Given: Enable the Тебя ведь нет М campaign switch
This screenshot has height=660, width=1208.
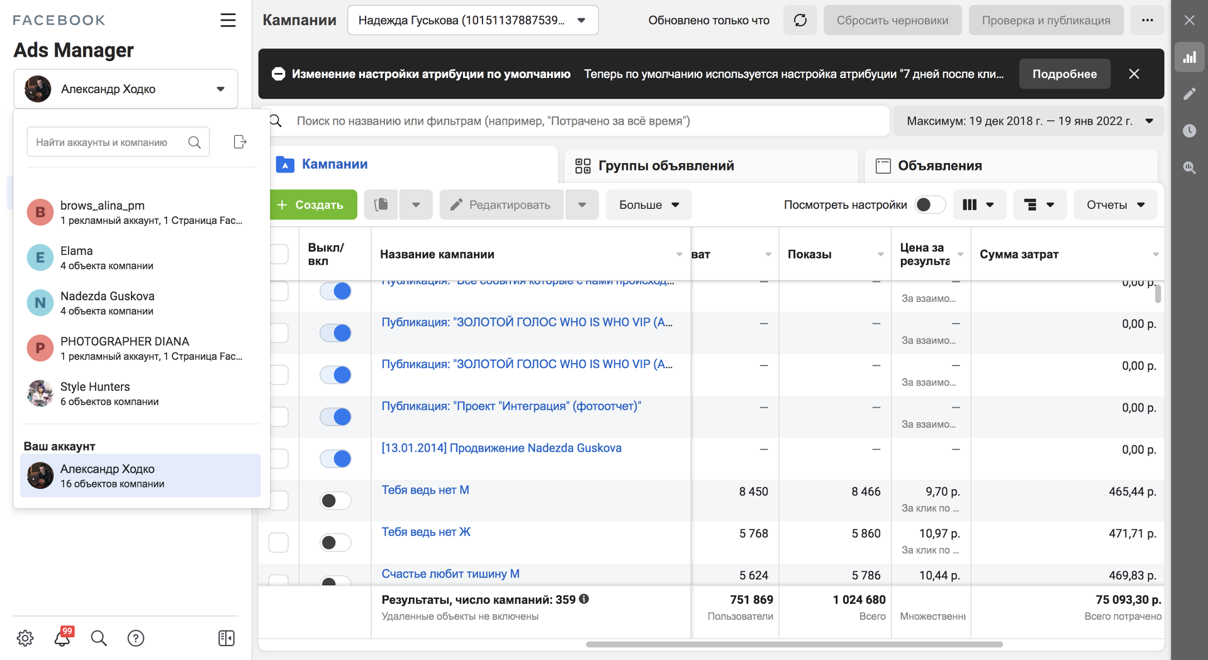Looking at the screenshot, I should tap(335, 501).
